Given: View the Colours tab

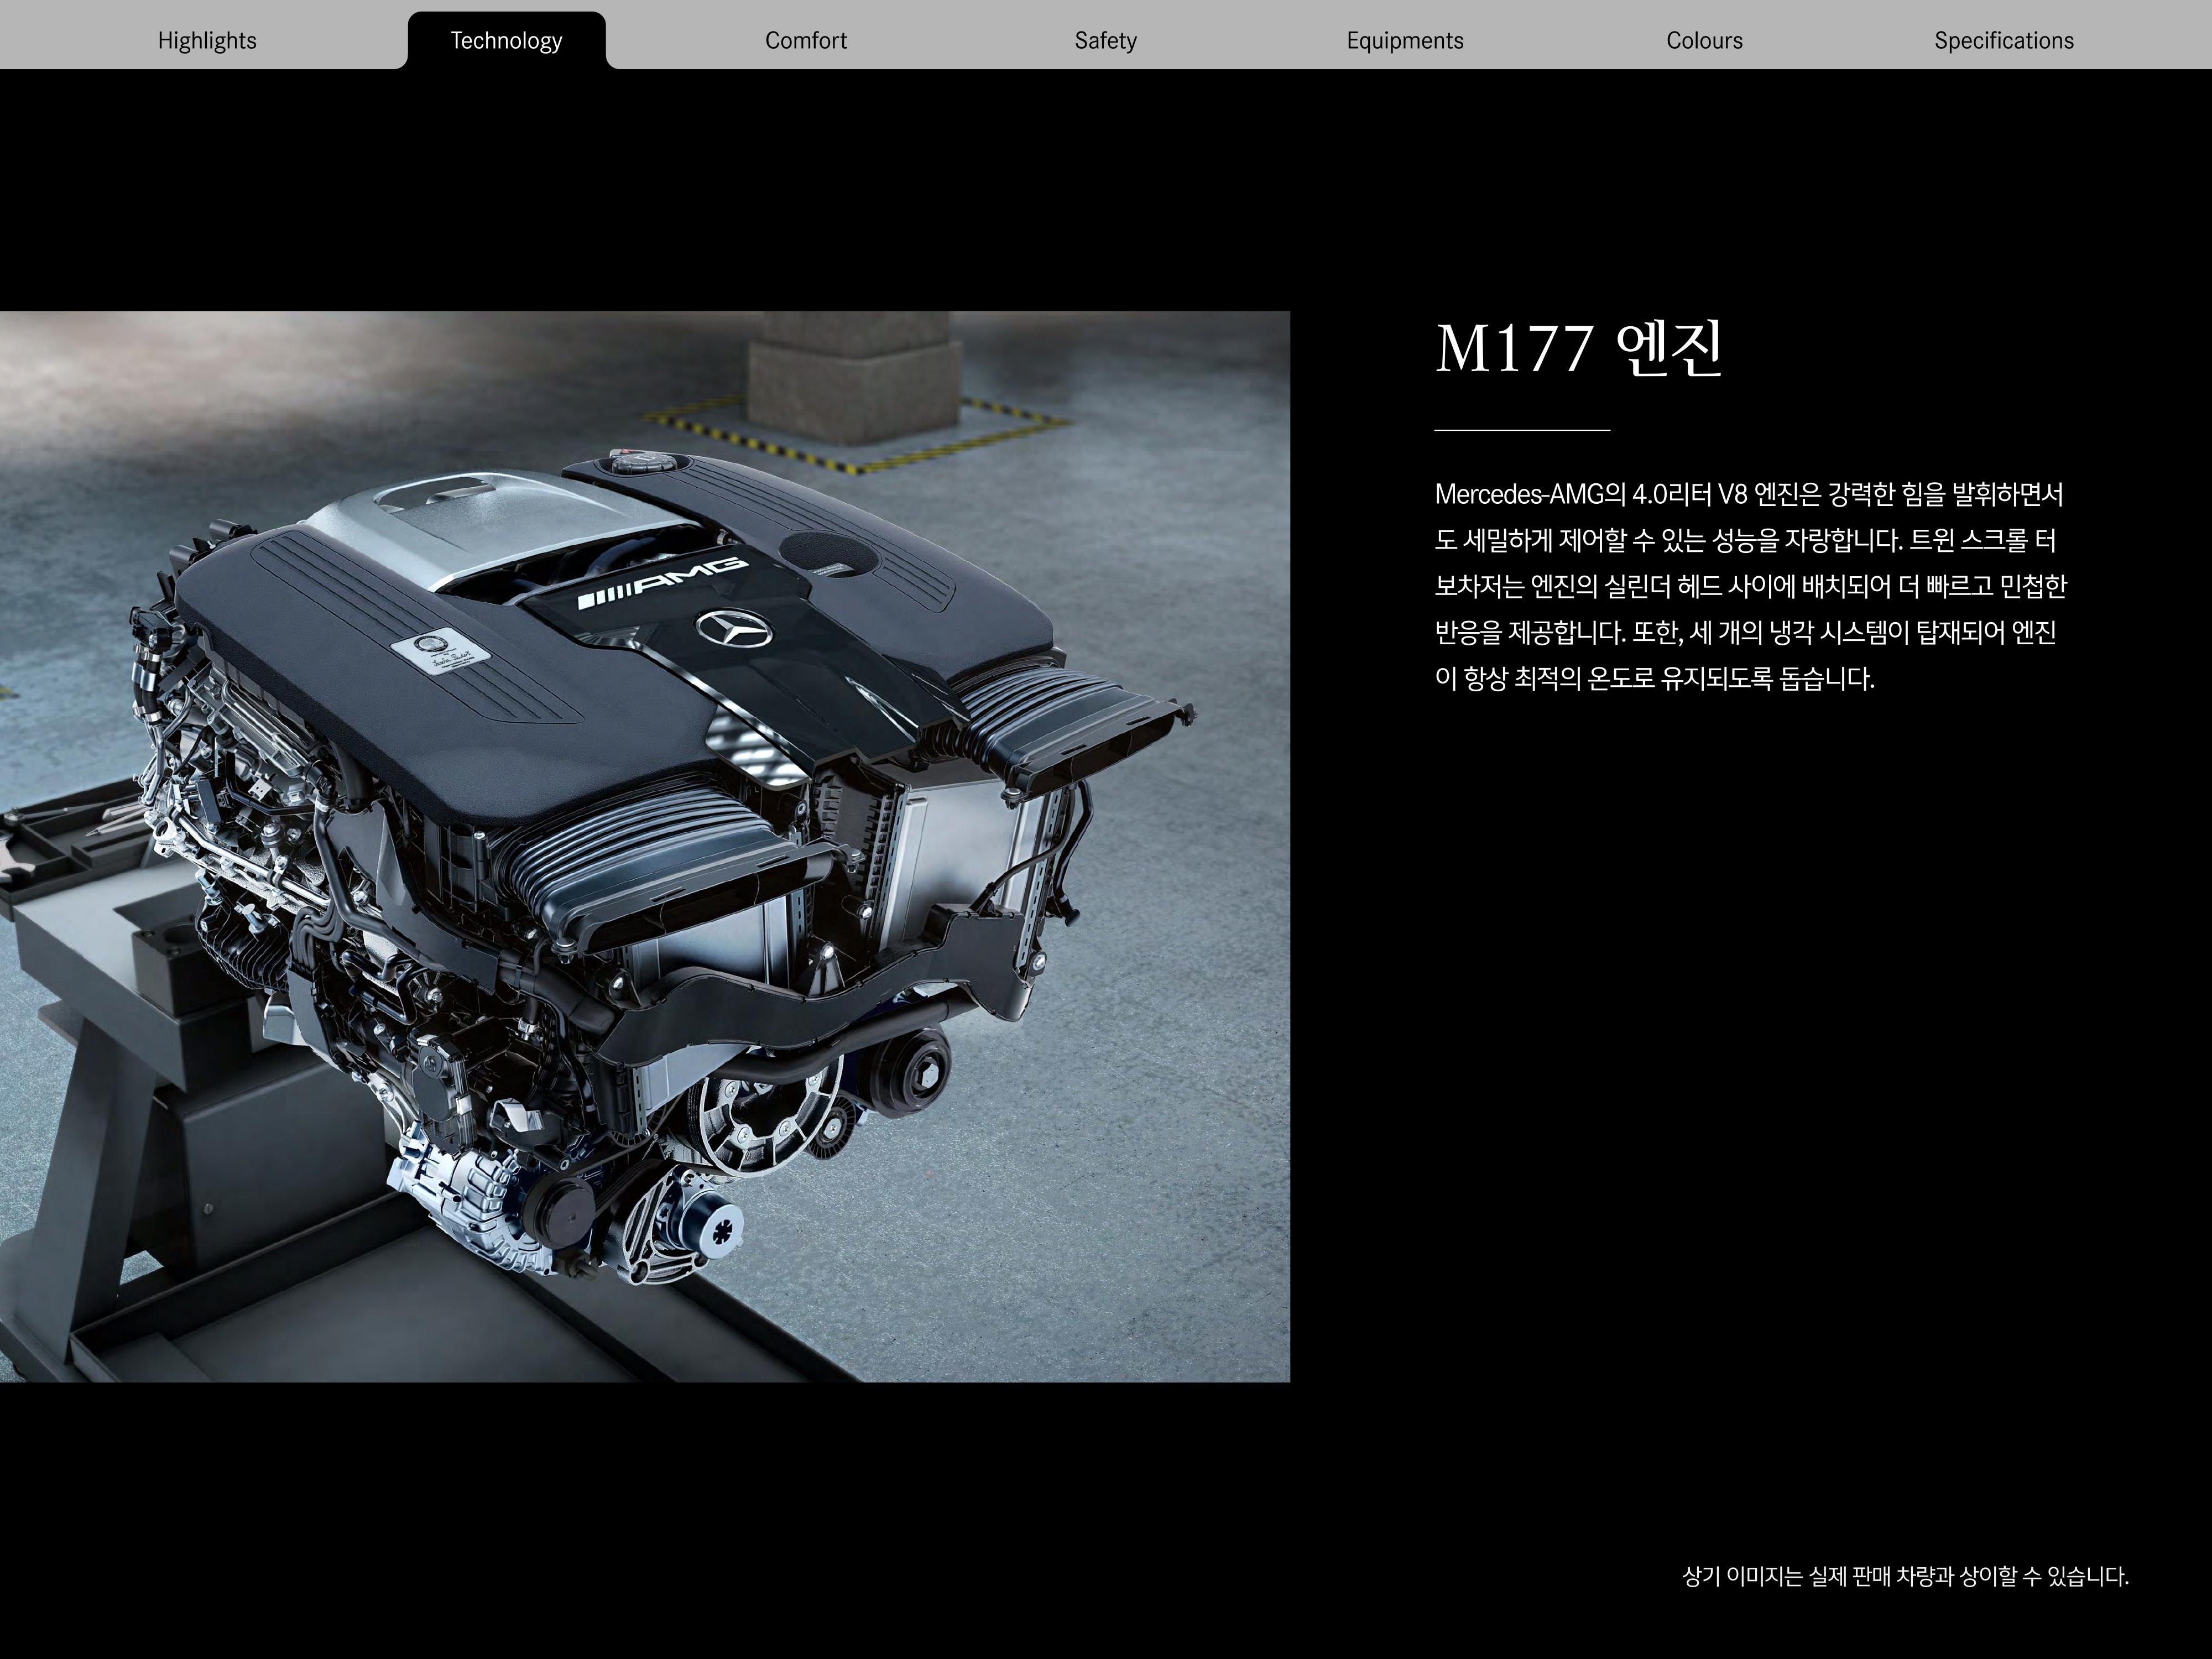Looking at the screenshot, I should coord(1704,40).
